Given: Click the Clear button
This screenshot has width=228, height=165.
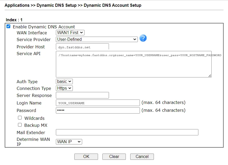Looking at the screenshot, I should click(114, 157).
